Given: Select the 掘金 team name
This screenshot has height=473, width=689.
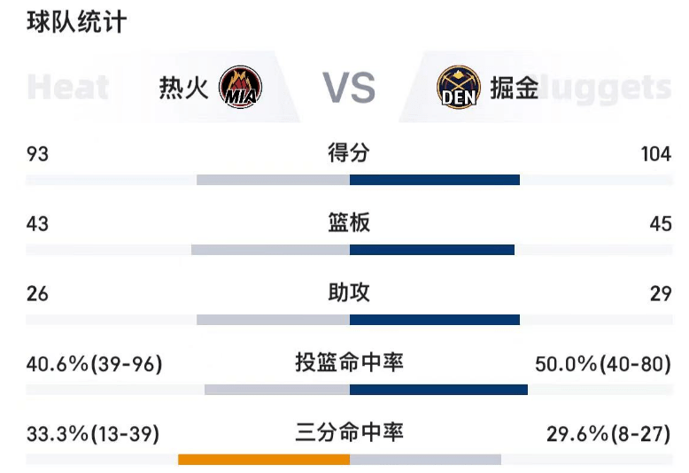Looking at the screenshot, I should click(515, 88).
